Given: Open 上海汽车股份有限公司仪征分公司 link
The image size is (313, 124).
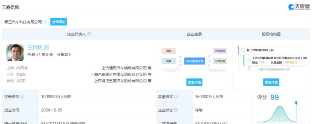Looking at the screenshot, I should point(119,74).
